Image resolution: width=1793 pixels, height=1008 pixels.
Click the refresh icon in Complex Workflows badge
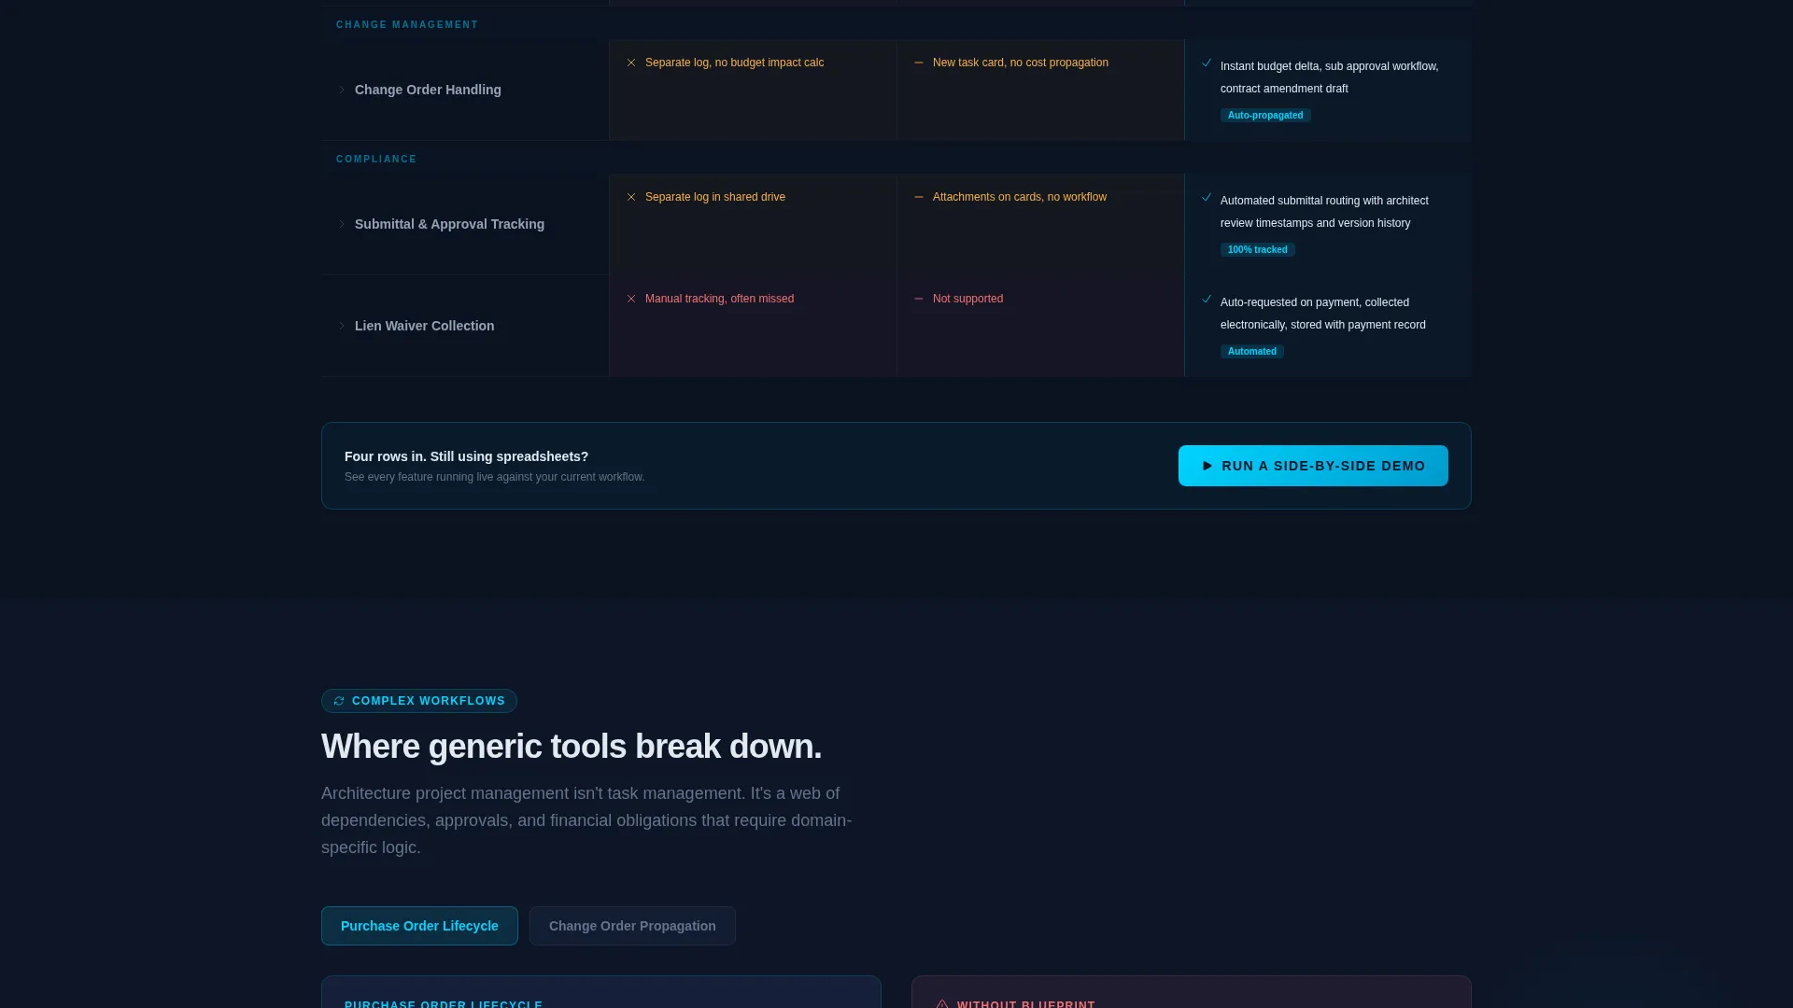click(339, 701)
